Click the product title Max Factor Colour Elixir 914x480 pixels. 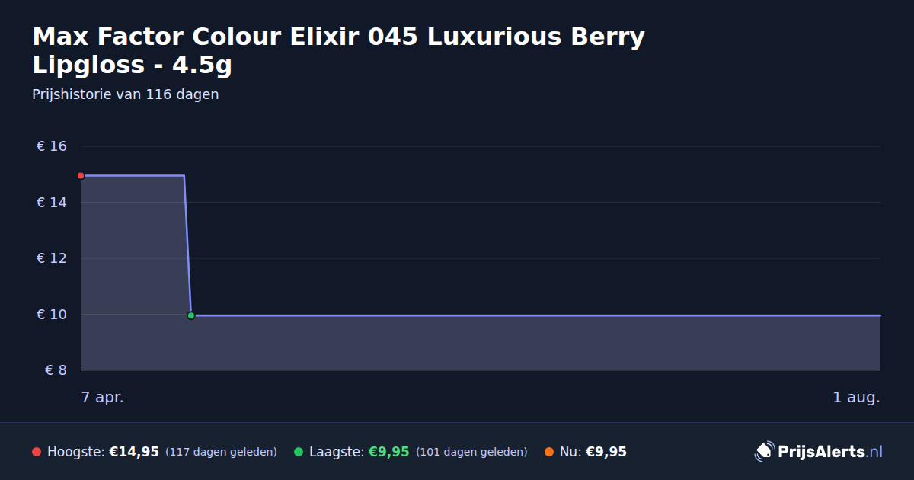[x=338, y=51]
